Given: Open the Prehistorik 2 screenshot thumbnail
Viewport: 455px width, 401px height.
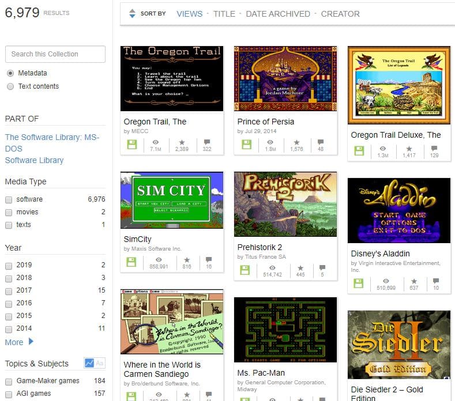Looking at the screenshot, I should (x=285, y=204).
